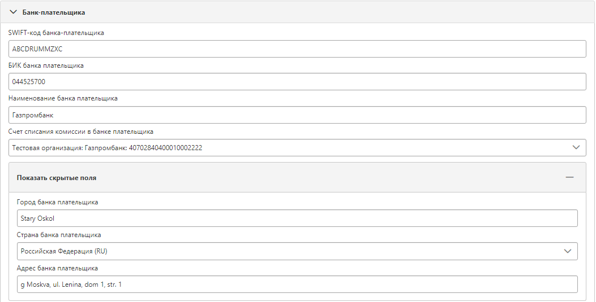The width and height of the screenshot is (596, 302).
Task: Click the Счет списания комиссии label text
Action: click(x=81, y=132)
